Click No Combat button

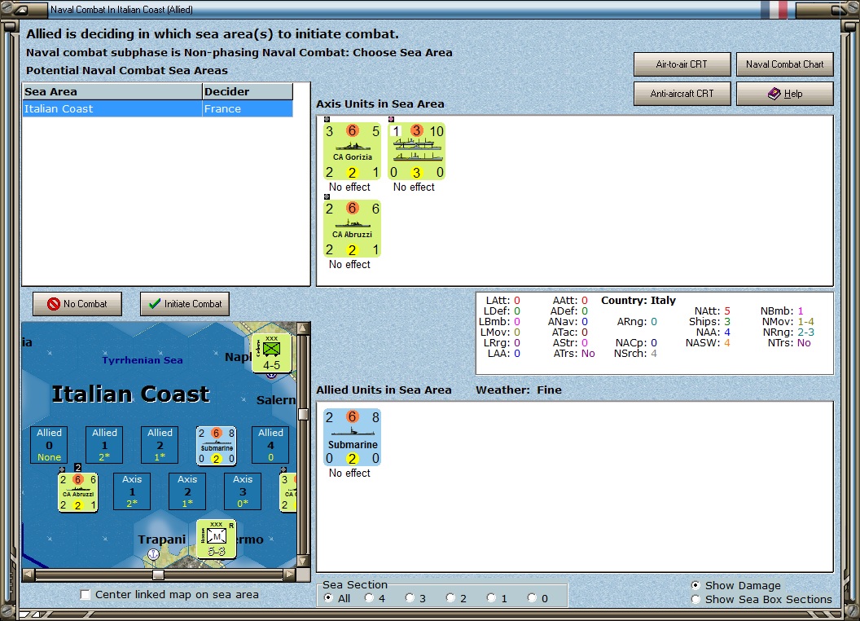tap(77, 304)
